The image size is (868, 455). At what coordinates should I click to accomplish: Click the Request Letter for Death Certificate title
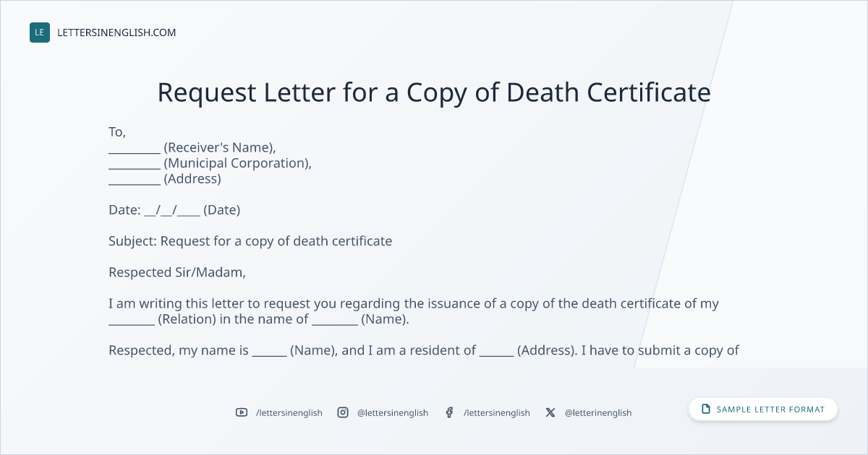click(434, 92)
